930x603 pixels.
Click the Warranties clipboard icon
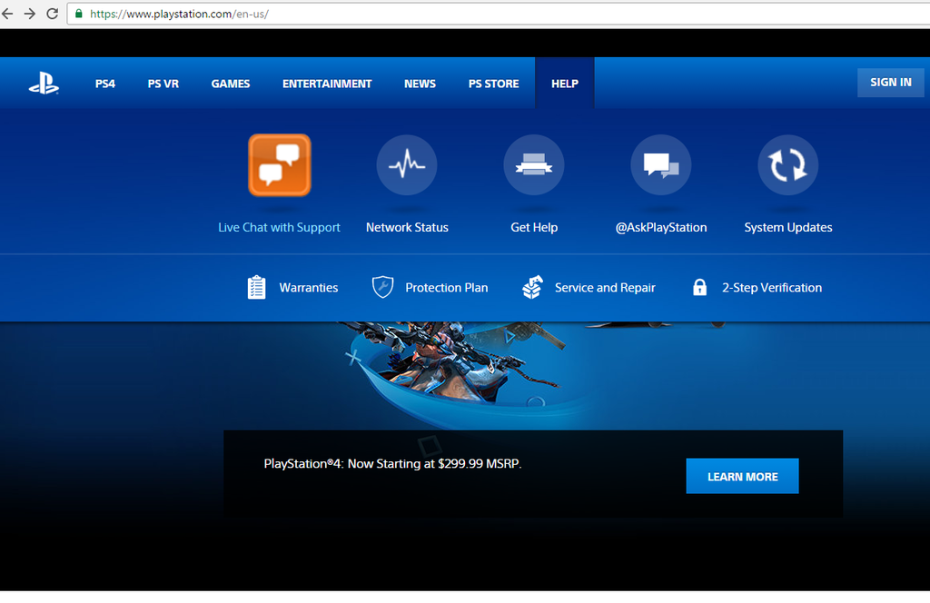(x=257, y=287)
